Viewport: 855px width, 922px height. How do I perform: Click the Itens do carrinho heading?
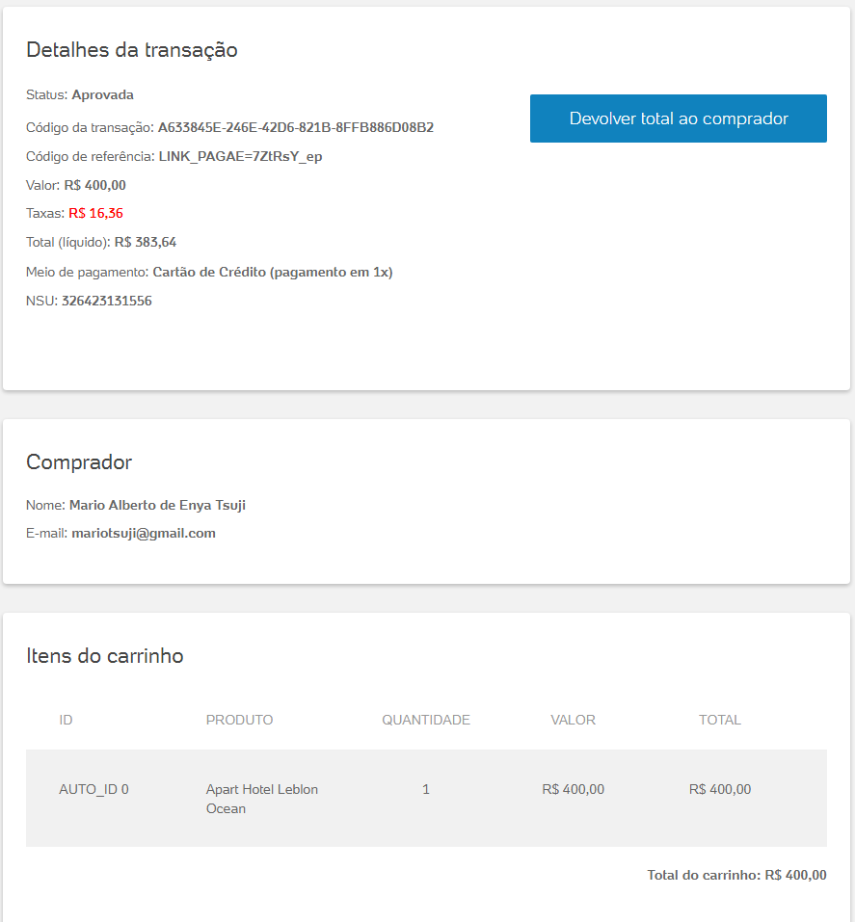tap(104, 656)
